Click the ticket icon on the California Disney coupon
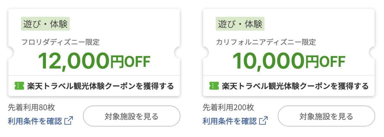Viewport: 384px width, 137px height. coord(214,86)
